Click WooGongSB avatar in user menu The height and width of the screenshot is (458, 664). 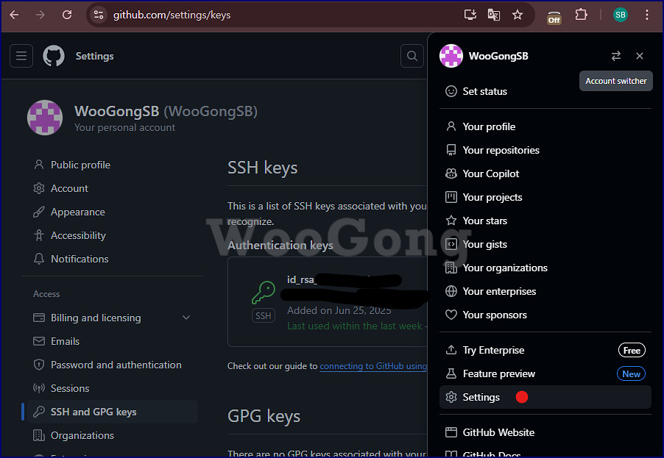(451, 56)
